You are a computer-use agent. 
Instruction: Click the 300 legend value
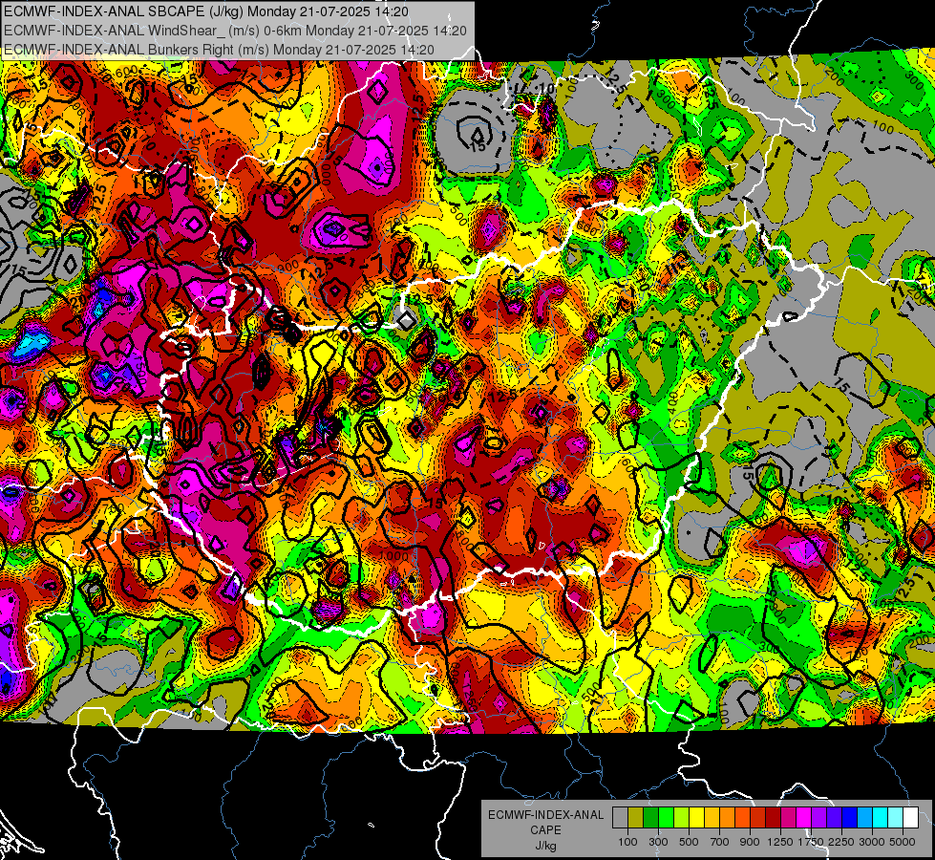click(658, 842)
